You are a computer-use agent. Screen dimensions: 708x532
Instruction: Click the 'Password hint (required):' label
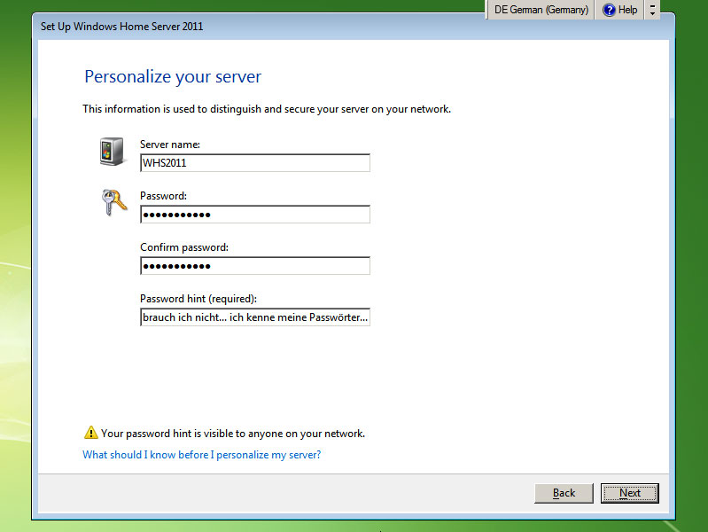pyautogui.click(x=198, y=299)
